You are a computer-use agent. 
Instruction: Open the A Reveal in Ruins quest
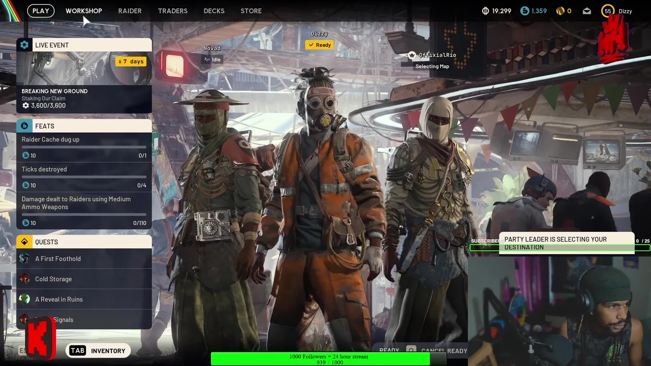[x=84, y=299]
